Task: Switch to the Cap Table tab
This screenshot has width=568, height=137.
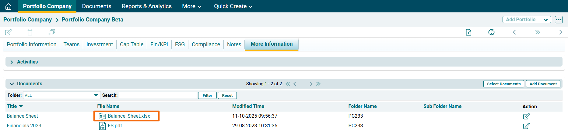Action: [x=131, y=44]
